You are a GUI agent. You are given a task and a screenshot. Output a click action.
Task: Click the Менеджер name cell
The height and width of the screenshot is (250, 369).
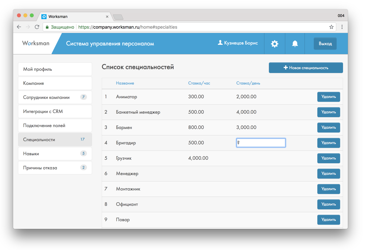(x=127, y=174)
